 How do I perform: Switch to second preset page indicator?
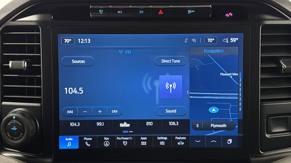[131, 132]
